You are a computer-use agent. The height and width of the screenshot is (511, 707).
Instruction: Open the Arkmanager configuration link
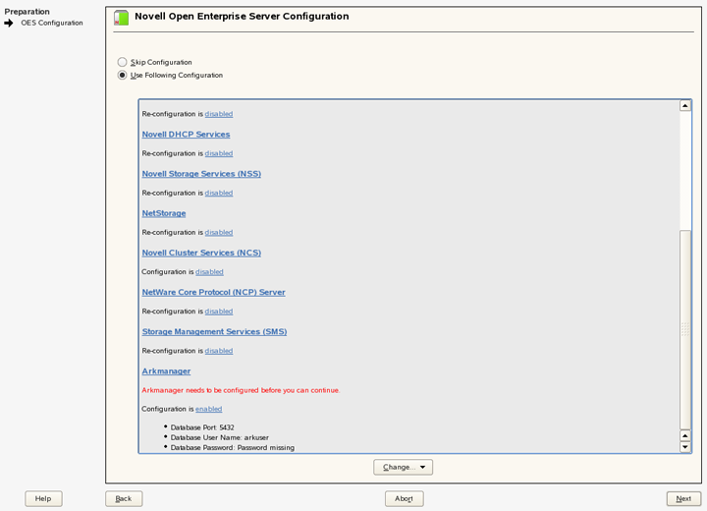click(x=166, y=371)
